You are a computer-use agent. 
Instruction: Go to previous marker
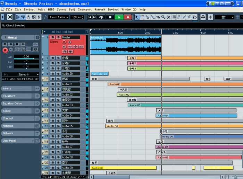click(x=90, y=17)
